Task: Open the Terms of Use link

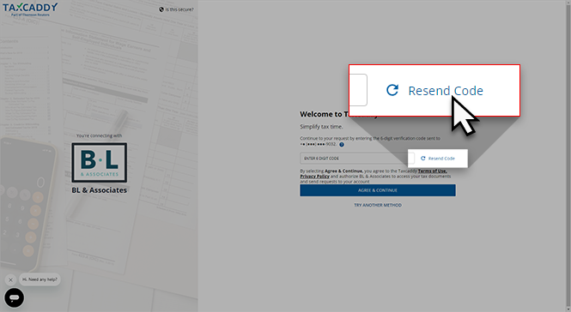Action: [432, 171]
